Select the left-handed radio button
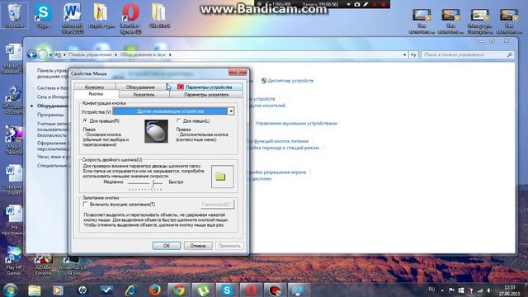 pyautogui.click(x=179, y=120)
